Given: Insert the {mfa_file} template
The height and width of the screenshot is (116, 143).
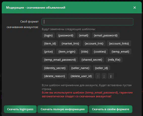Looking at the screenshot, I should [x=114, y=60].
